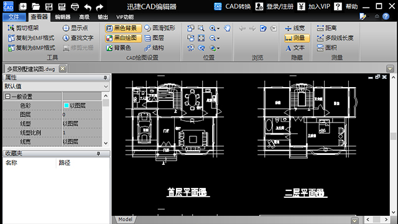Open CAD转换 converter
The width and height of the screenshot is (398, 224).
coord(232,6)
